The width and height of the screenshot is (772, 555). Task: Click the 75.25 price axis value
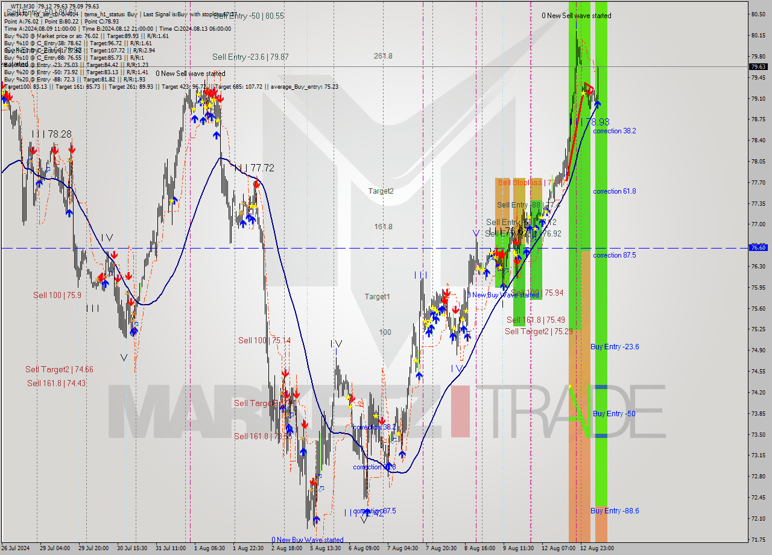click(759, 329)
